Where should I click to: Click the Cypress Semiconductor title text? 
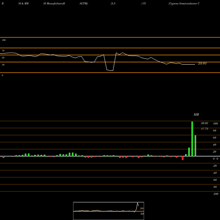(x=184, y=4)
